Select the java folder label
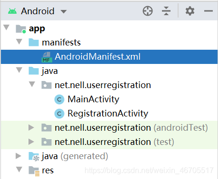Screen dimensions: 218x179 pyautogui.click(x=50, y=71)
